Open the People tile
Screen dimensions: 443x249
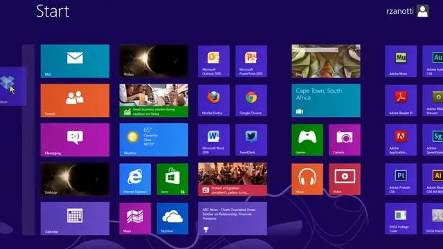75,100
